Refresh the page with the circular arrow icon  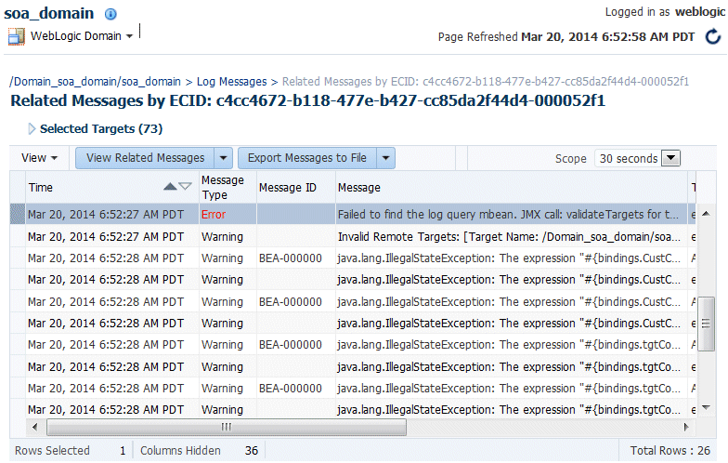click(x=713, y=37)
